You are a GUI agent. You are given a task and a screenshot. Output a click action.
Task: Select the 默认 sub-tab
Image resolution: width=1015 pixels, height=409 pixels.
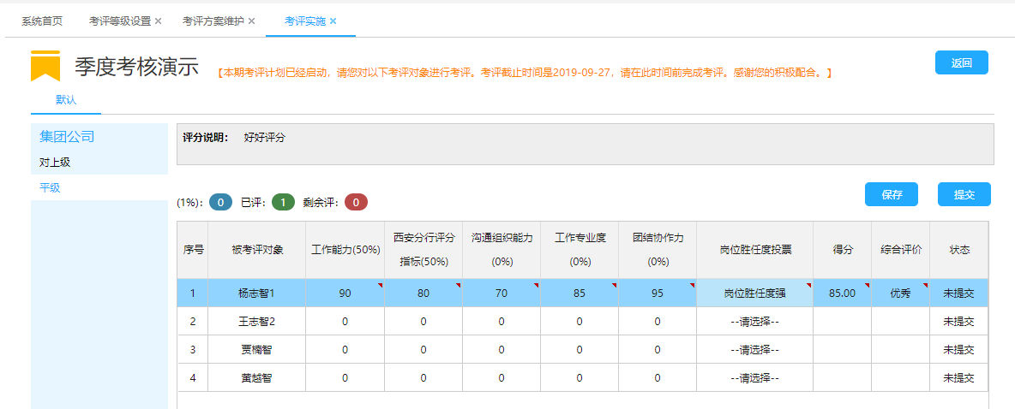[66, 100]
